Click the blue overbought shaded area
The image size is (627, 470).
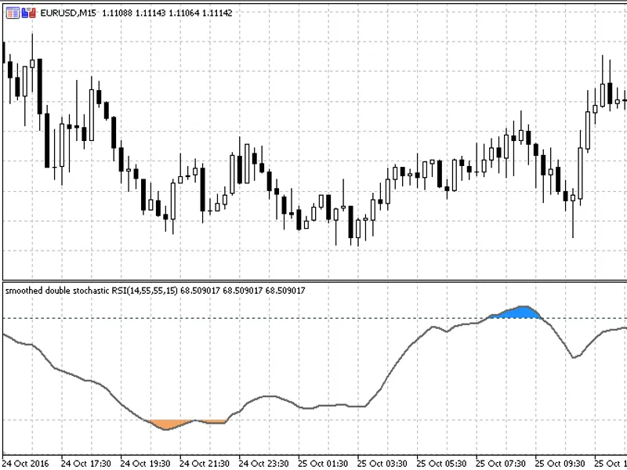click(518, 313)
